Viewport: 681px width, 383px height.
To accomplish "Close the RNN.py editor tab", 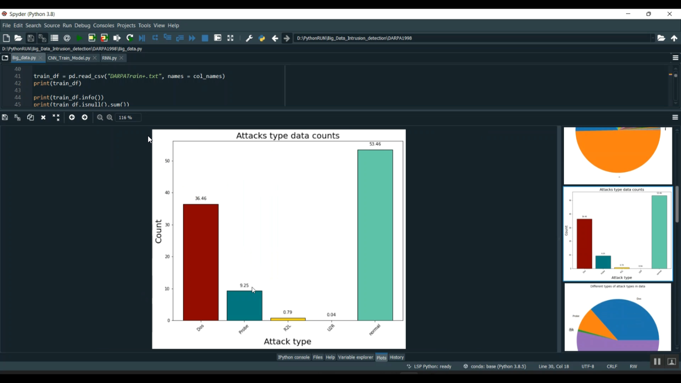I will click(122, 58).
